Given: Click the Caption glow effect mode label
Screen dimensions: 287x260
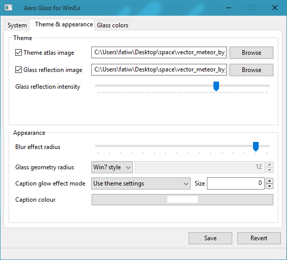Looking at the screenshot, I should click(50, 183).
